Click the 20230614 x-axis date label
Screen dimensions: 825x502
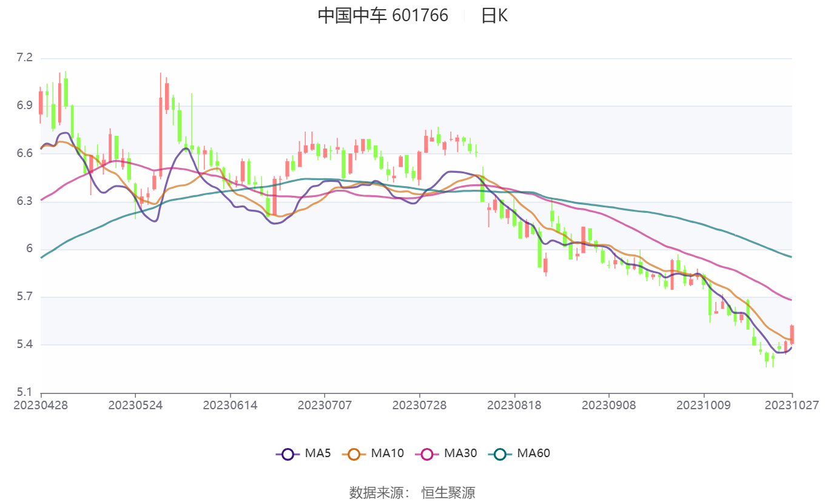point(230,405)
